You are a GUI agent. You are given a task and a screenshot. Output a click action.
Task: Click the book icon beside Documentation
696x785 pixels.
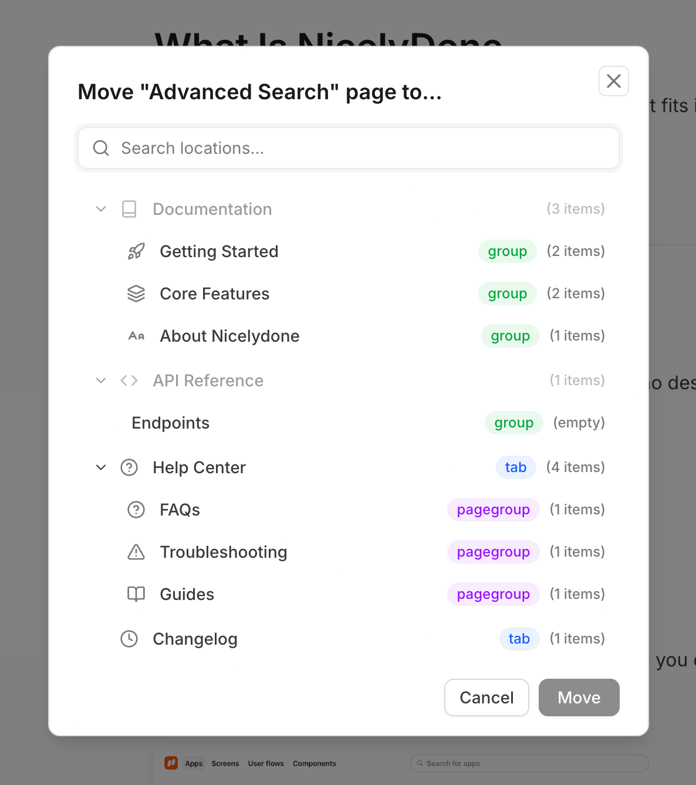pyautogui.click(x=129, y=209)
